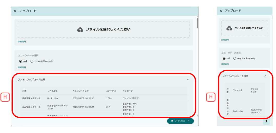This screenshot has height=133, width=276.
Task: Collapse ファイルアップロード結果 section in wide dialog
Action: (x=188, y=80)
